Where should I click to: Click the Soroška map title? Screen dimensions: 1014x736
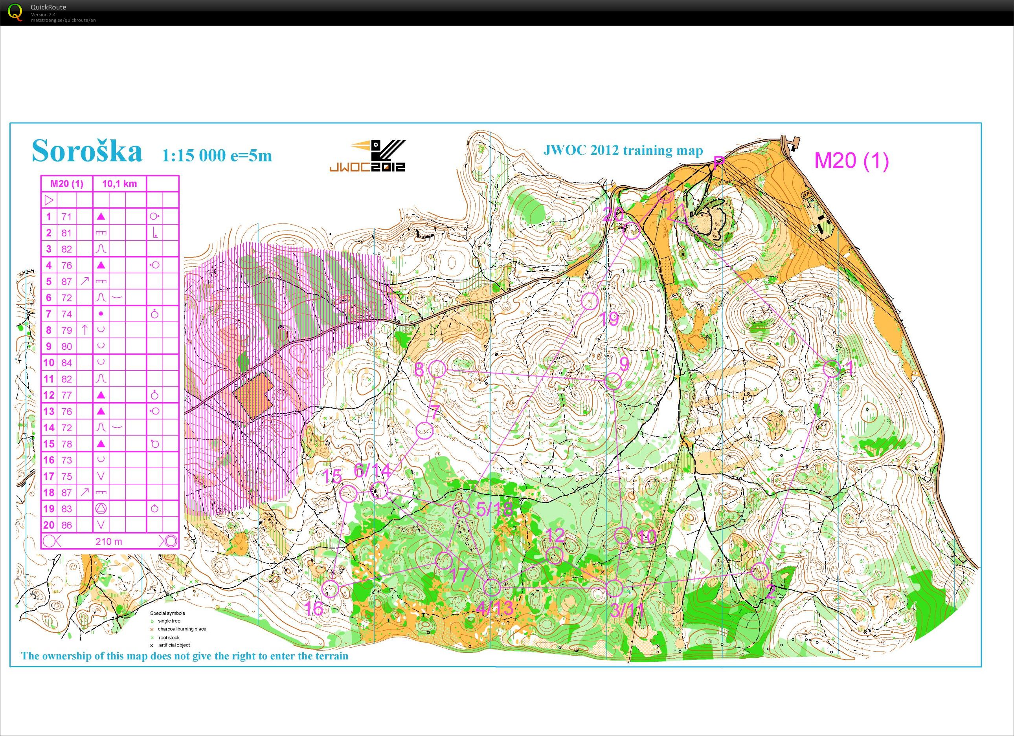point(87,152)
